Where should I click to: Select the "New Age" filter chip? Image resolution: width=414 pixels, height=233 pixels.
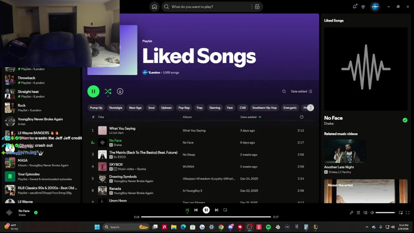135,108
